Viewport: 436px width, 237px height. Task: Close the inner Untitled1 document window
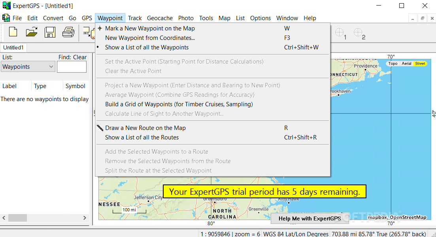click(x=432, y=18)
